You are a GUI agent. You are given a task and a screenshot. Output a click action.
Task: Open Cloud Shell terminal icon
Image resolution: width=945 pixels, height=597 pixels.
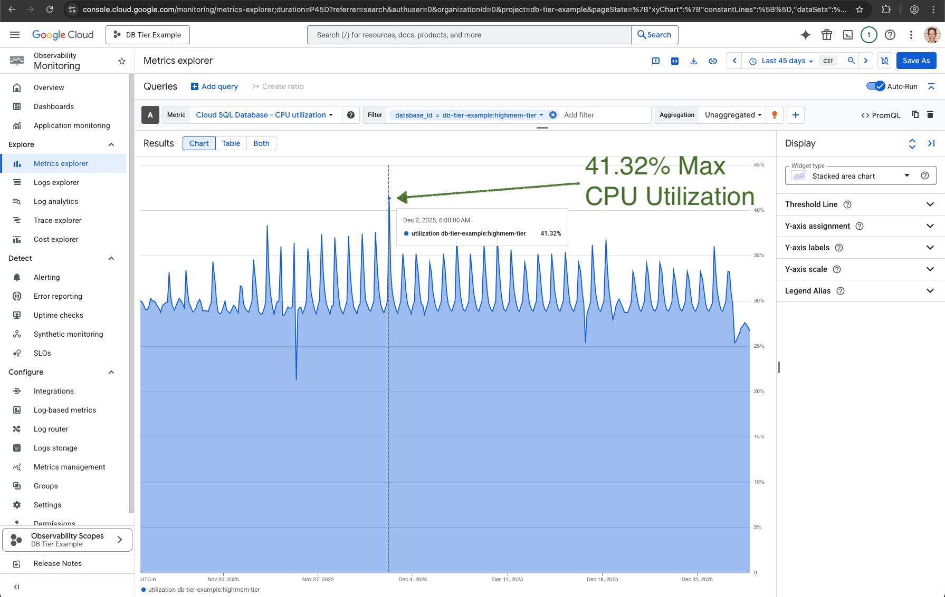(x=847, y=35)
